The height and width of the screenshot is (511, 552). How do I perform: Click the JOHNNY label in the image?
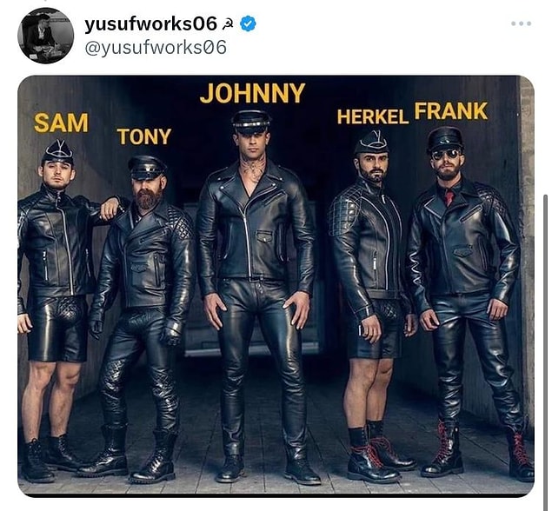point(252,93)
